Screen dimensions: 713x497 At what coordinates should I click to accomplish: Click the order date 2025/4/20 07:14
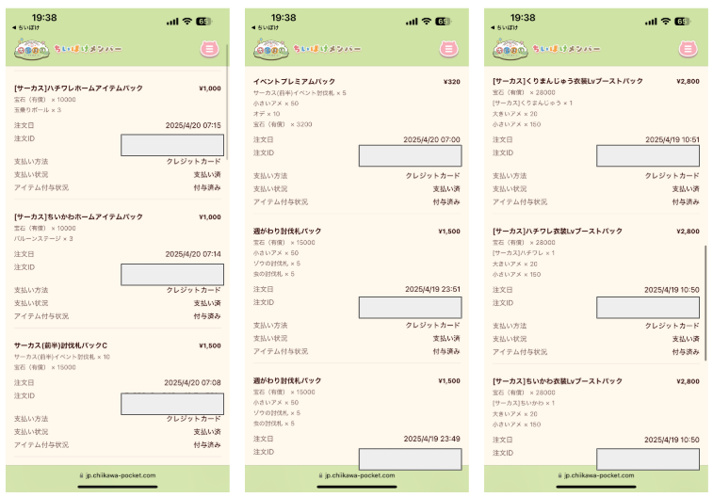pyautogui.click(x=193, y=254)
